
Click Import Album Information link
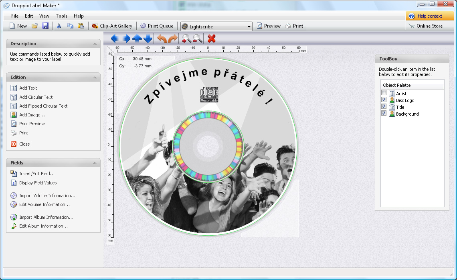[46, 217]
